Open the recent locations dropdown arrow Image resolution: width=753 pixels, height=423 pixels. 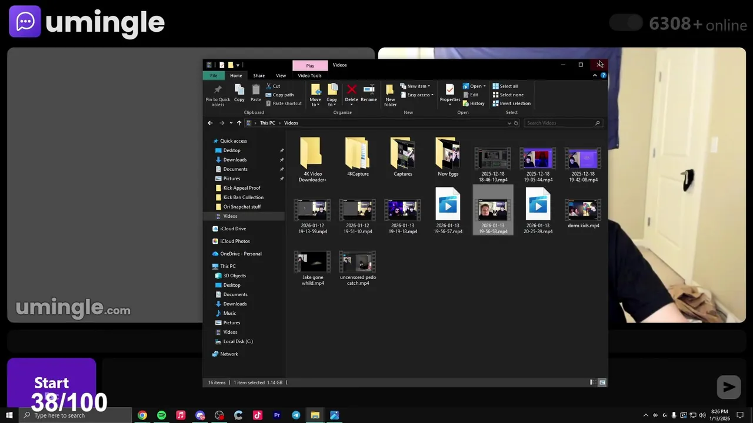(231, 123)
